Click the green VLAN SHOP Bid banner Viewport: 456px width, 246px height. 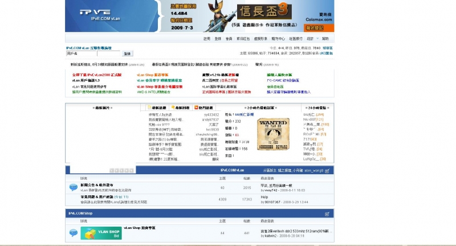(101, 233)
